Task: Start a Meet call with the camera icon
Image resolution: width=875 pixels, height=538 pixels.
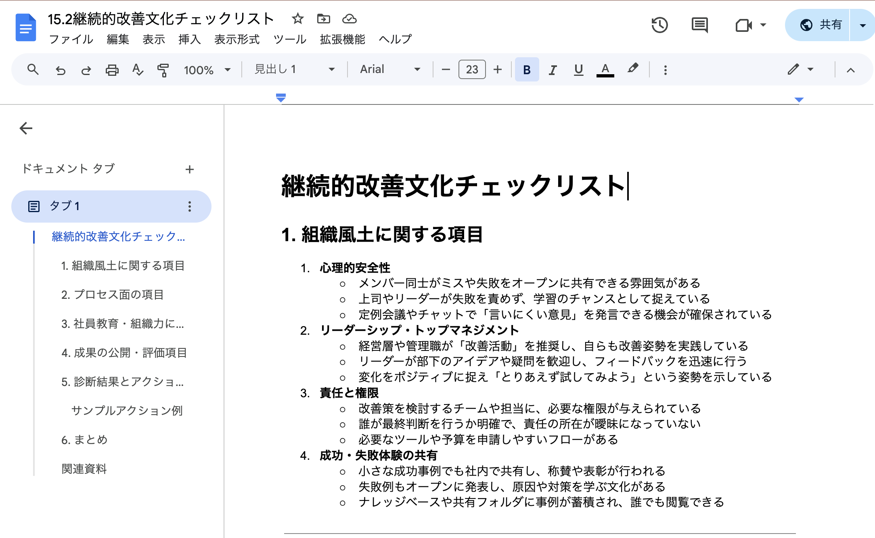Action: 744,25
